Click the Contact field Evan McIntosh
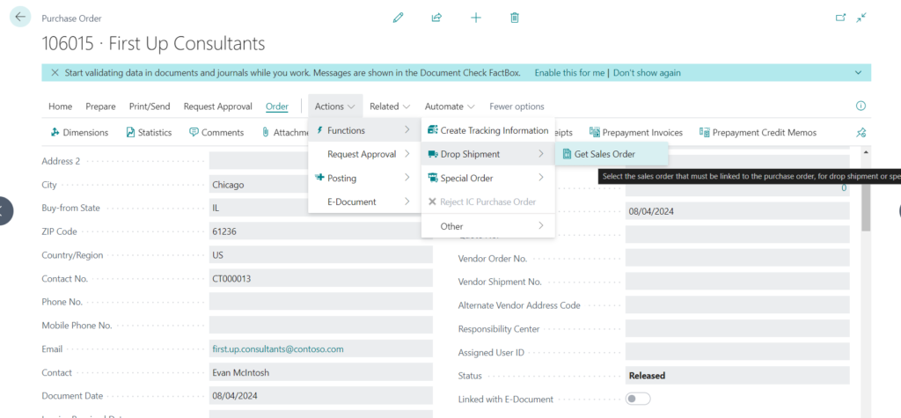 320,372
